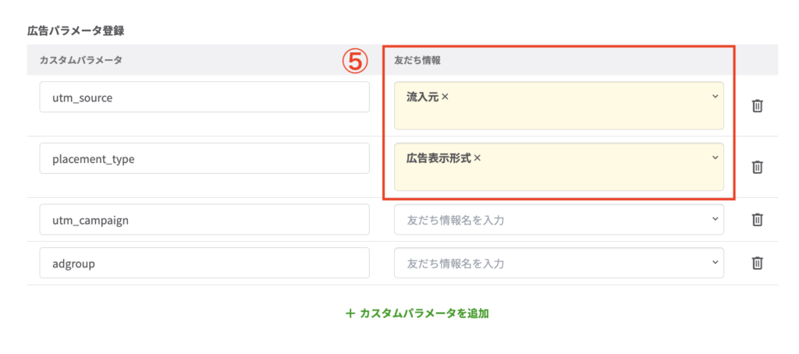The image size is (799, 354).
Task: Remove the 広告表示形式 tag
Action: (x=478, y=158)
